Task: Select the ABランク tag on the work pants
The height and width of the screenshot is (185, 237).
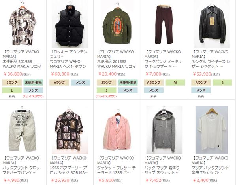Action: pos(154,82)
